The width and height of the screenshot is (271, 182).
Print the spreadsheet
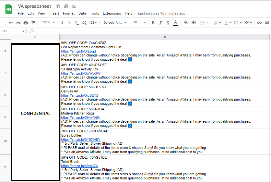(x=26, y=22)
